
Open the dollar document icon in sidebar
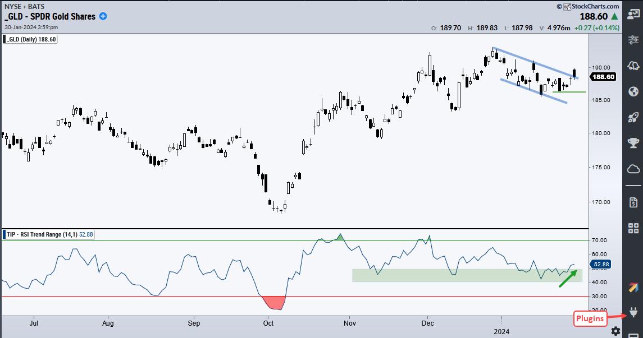tap(633, 201)
